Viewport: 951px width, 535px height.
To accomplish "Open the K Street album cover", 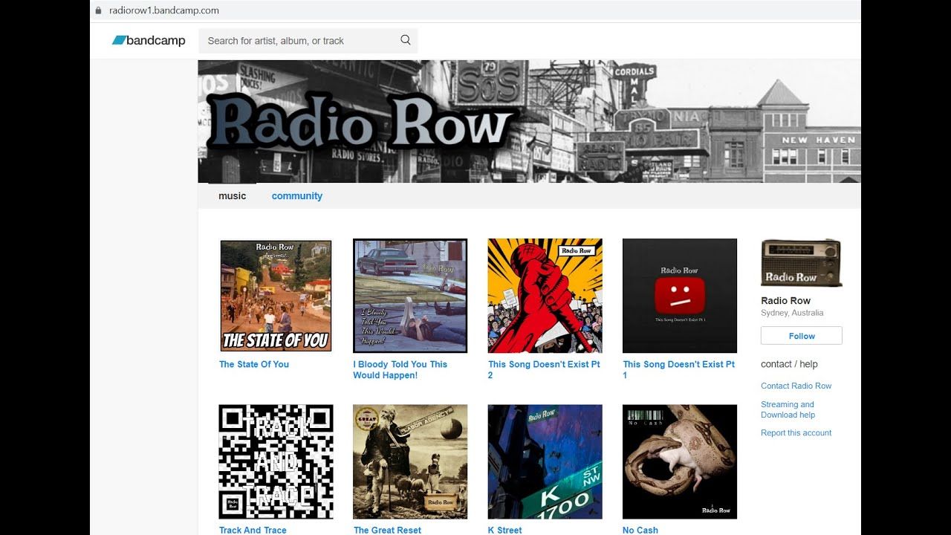I will [545, 461].
